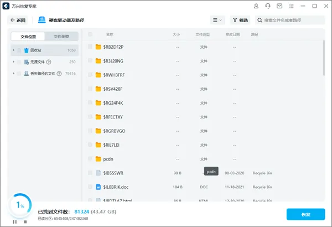Select the $RGRBVGO folder name
Image resolution: width=332 pixels, height=227 pixels.
click(x=114, y=131)
